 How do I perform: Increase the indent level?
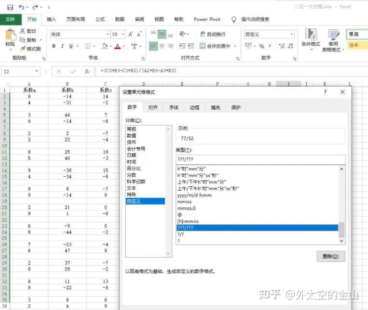(x=191, y=46)
